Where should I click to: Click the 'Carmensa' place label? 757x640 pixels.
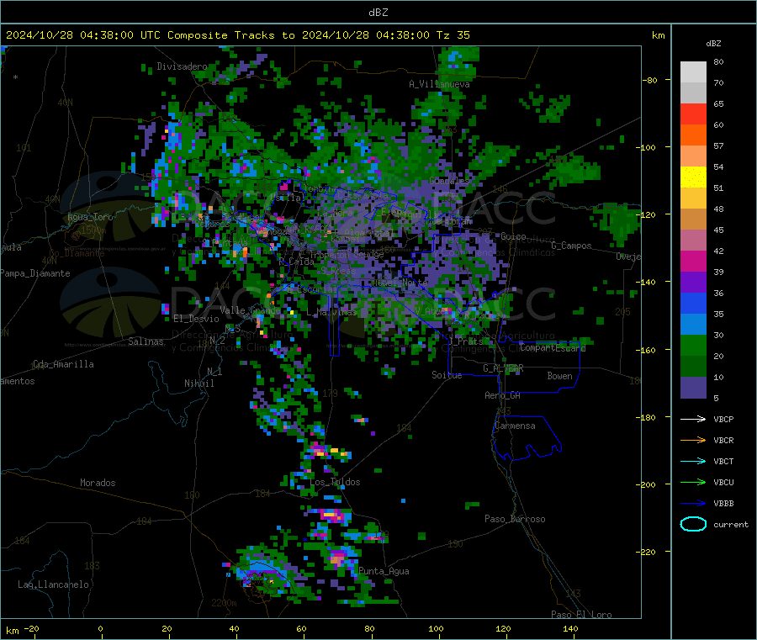tap(515, 426)
